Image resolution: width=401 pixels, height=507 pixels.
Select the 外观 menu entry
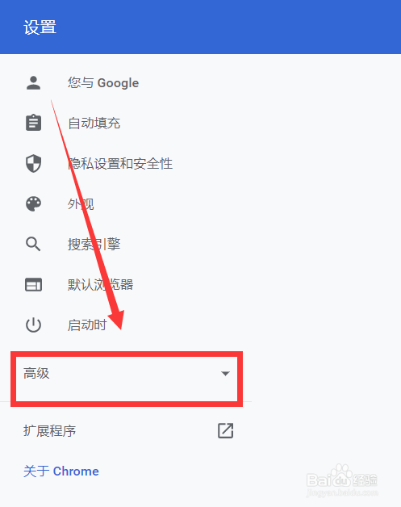[x=81, y=203]
